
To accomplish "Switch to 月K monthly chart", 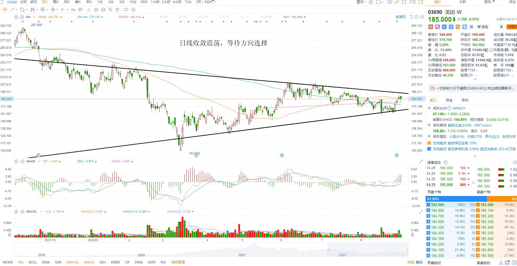I will tap(67, 2).
